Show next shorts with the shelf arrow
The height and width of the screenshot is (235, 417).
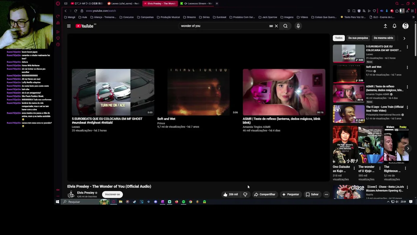pos(408,149)
